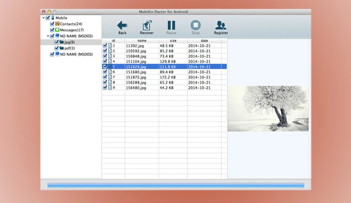Viewport: 351px width, 203px height.
Task: Collapse the first NO NAME (MSDOS) node
Action: click(x=48, y=36)
